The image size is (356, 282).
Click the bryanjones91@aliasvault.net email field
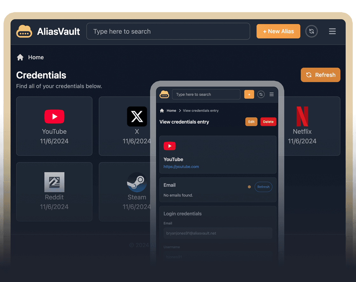[x=218, y=233]
